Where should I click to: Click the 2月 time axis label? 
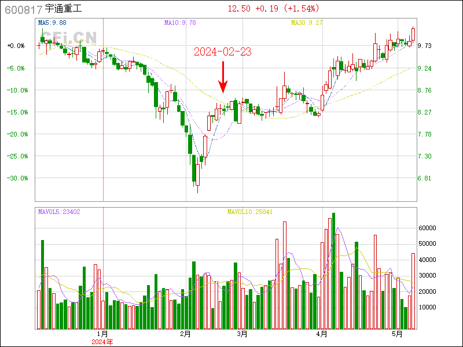[x=185, y=334]
